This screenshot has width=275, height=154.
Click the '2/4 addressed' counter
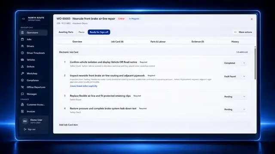(242, 52)
